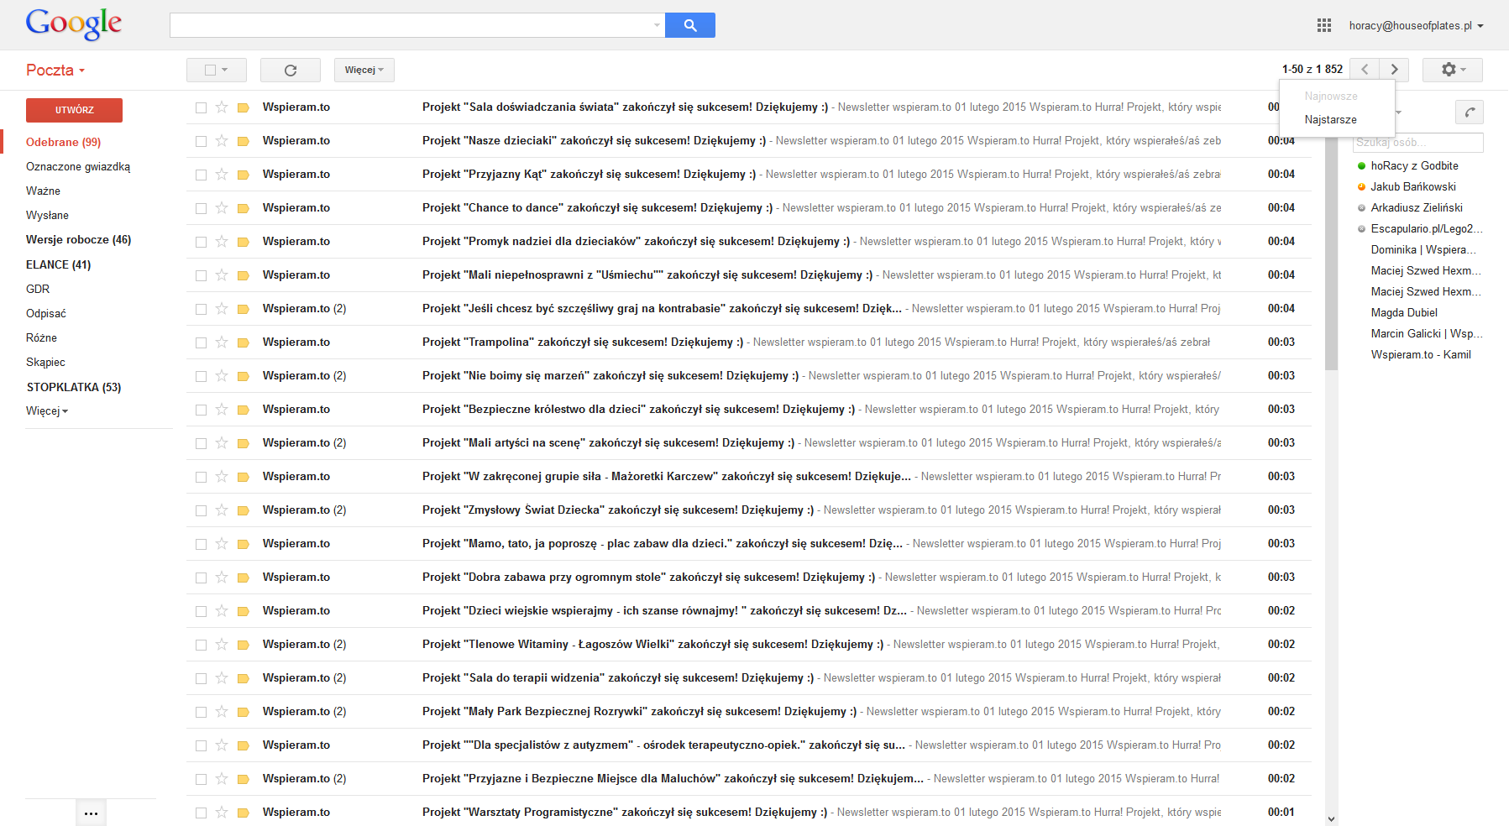Open the selection options arrow beside select-all
The height and width of the screenshot is (826, 1509).
(225, 70)
